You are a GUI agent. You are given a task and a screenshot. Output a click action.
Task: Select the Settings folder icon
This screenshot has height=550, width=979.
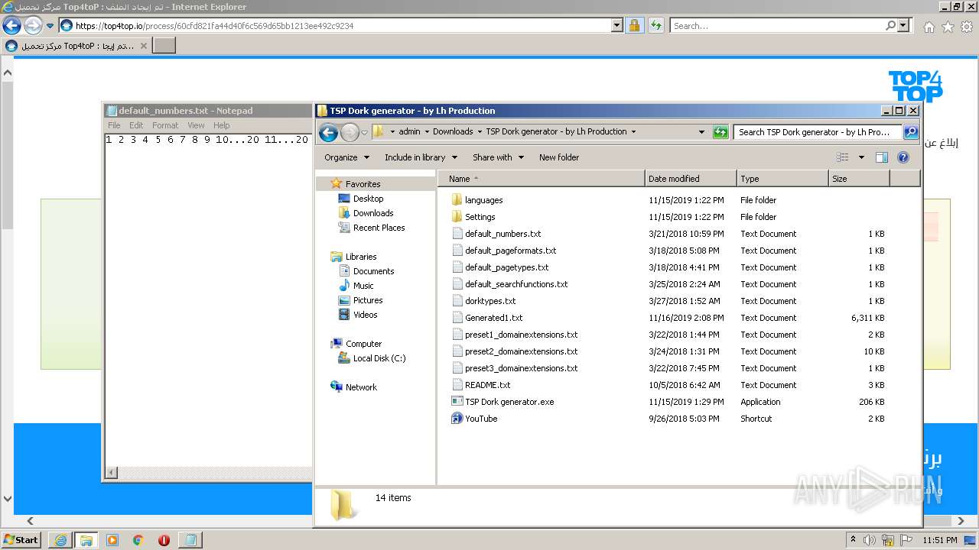pyautogui.click(x=457, y=217)
